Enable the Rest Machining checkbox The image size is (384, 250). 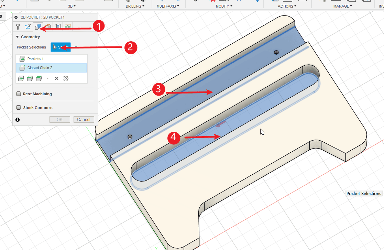(x=19, y=94)
